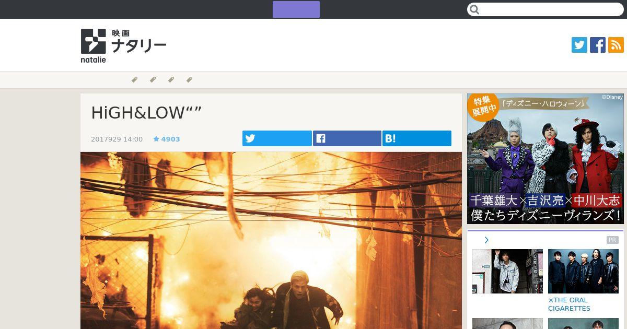The image size is (627, 329).
Task: Click the purple button in top bar
Action: [x=296, y=9]
